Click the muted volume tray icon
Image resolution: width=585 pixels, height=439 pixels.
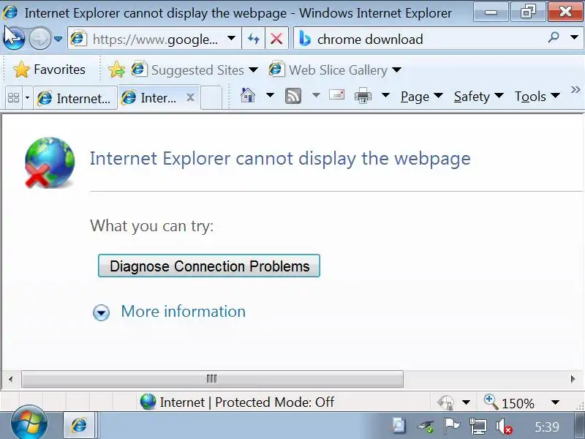click(504, 426)
